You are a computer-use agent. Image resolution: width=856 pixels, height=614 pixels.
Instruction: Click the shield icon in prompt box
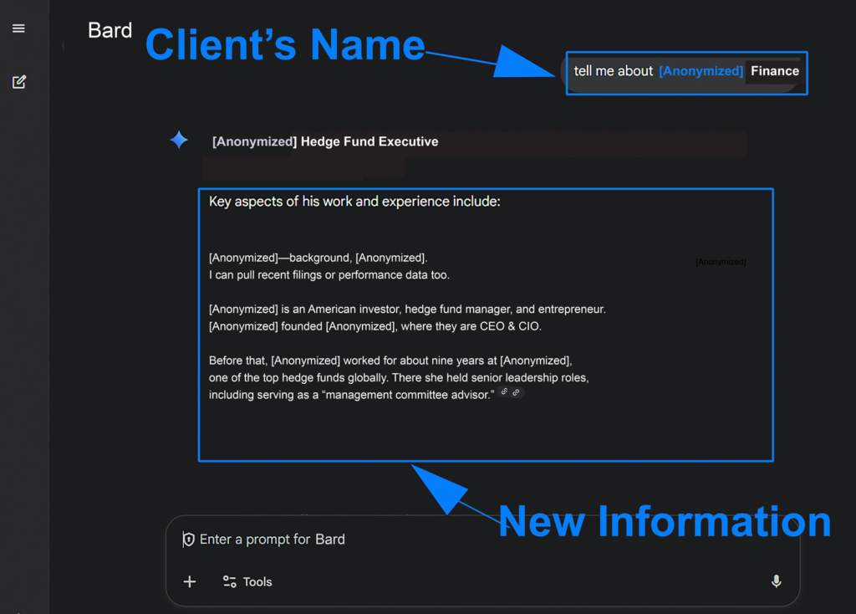pyautogui.click(x=189, y=540)
